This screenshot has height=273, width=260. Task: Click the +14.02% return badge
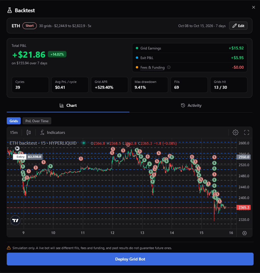[57, 54]
